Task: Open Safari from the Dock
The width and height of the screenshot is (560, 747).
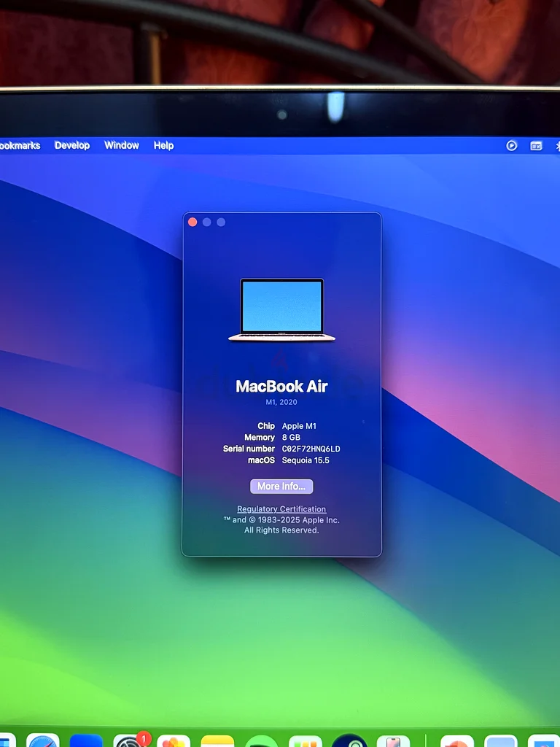Action: [43, 740]
